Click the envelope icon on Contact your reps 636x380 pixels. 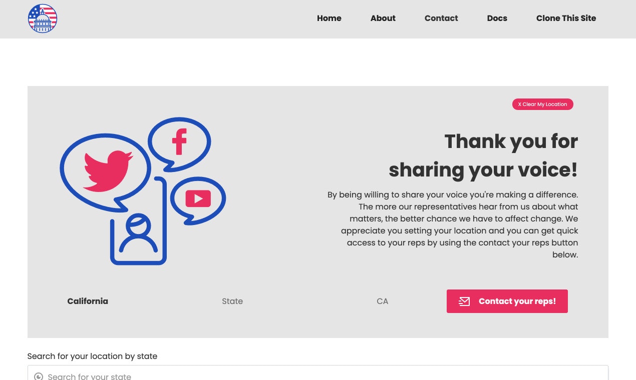464,301
